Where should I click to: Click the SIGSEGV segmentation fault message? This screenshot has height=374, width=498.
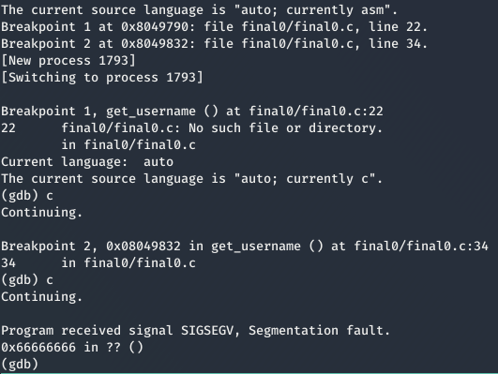click(196, 331)
